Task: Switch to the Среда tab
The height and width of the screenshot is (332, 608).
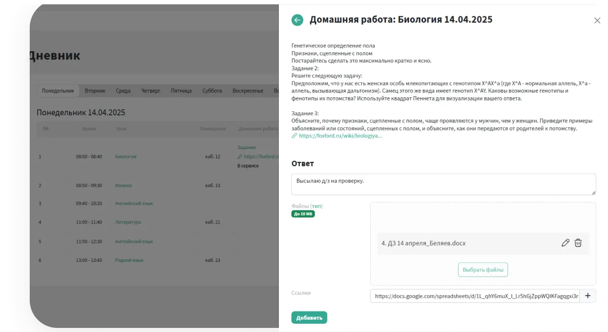Action: [x=123, y=91]
